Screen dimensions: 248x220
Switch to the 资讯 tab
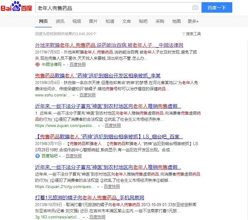click(60, 21)
